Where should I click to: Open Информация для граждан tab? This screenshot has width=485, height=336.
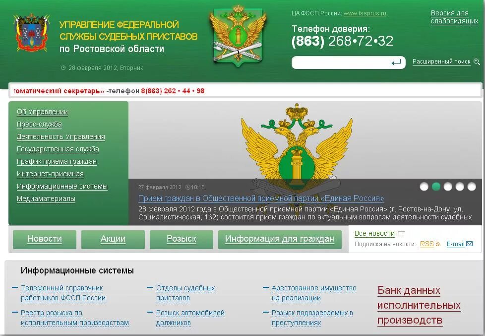point(280,239)
